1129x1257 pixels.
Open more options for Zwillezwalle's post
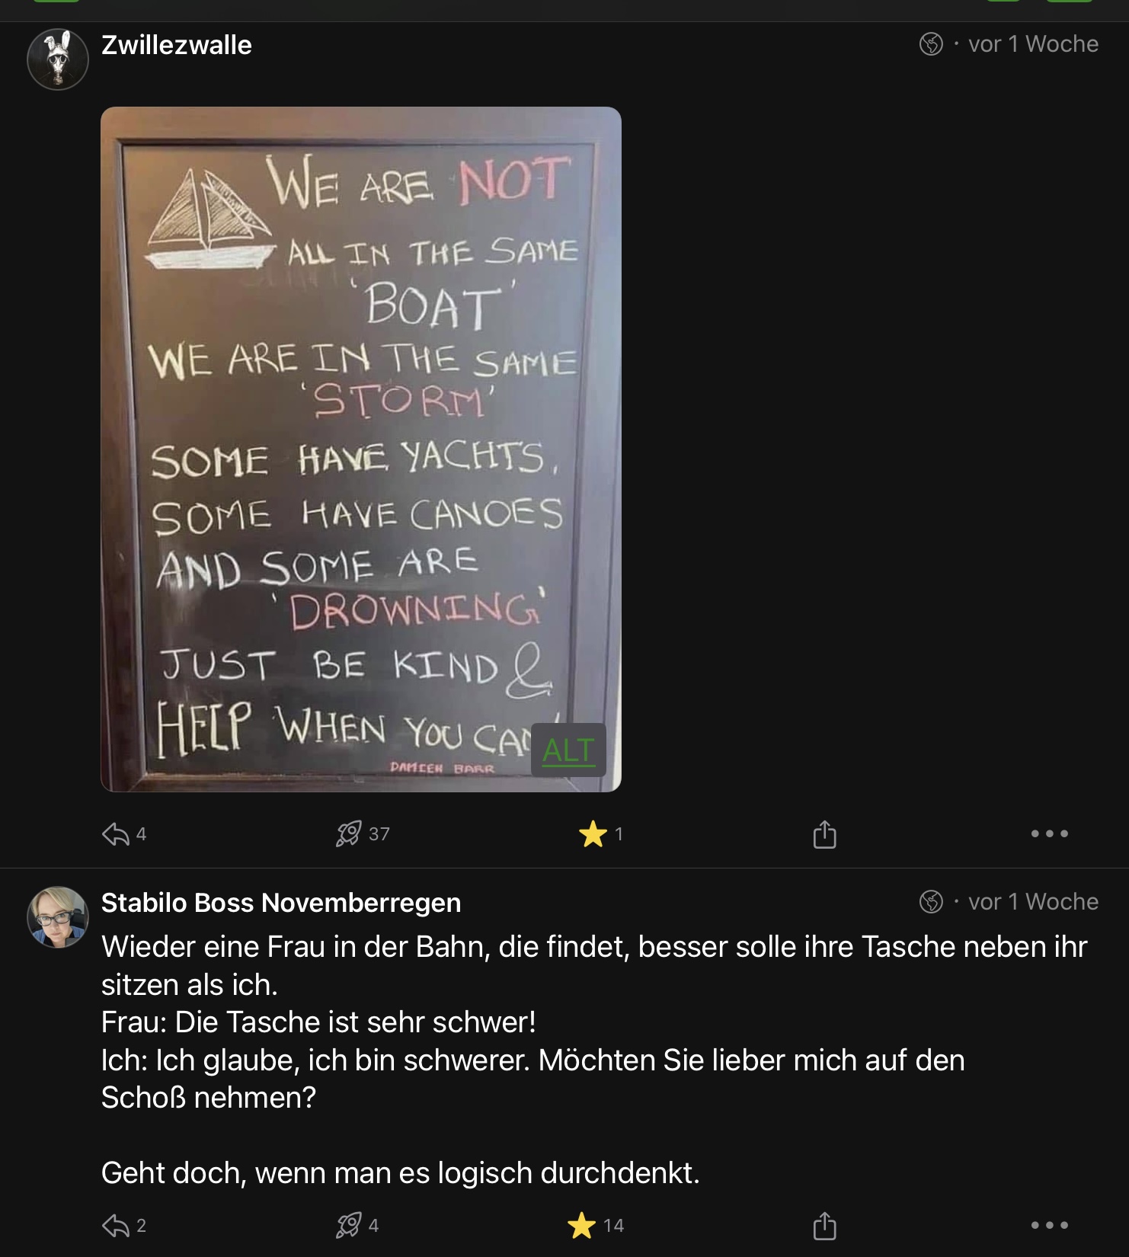[x=1049, y=834]
